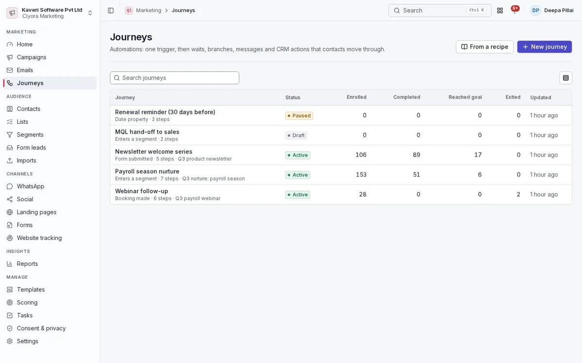Open the Reports chart icon
Screen dimensions: 582x363
pos(10,264)
